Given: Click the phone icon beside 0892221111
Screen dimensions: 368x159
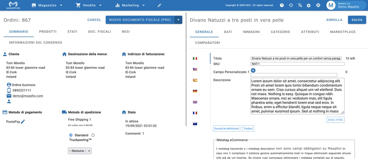Looking at the screenshot, I should click(x=9, y=90).
